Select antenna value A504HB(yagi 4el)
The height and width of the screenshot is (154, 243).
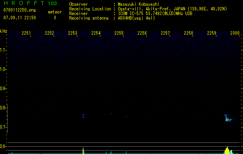point(136,18)
